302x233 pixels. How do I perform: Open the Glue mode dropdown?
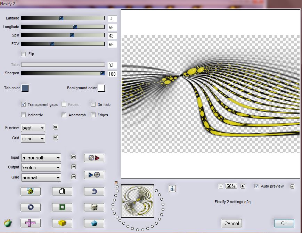[41, 177]
